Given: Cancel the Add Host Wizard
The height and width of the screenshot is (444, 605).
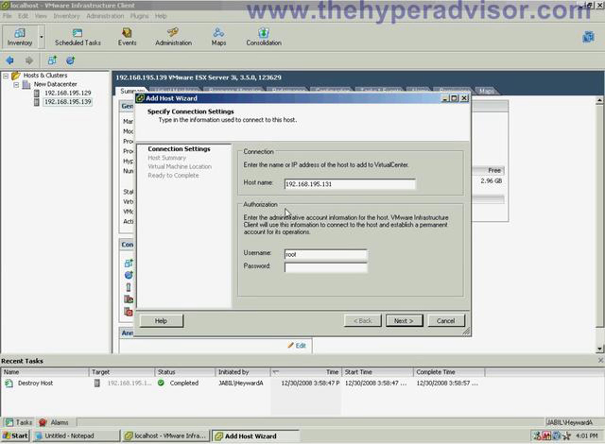Looking at the screenshot, I should click(446, 321).
